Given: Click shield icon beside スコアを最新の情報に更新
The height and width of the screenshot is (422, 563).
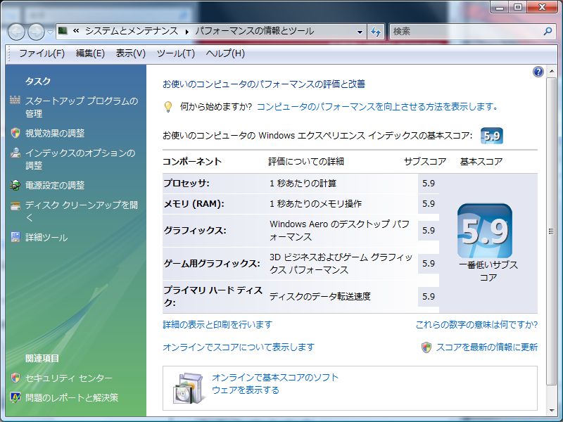Looking at the screenshot, I should pos(426,347).
